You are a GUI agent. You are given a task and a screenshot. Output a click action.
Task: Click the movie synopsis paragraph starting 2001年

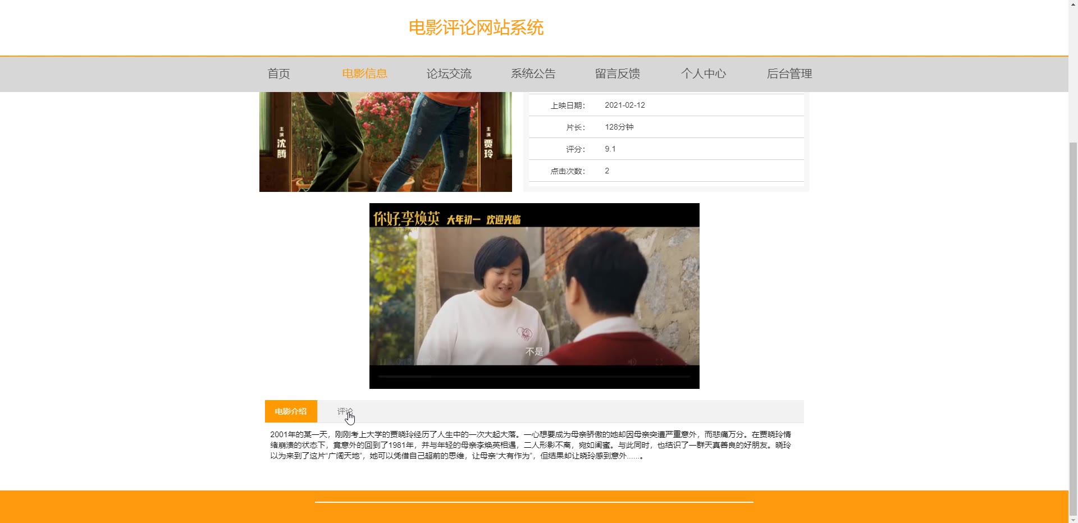(531, 445)
